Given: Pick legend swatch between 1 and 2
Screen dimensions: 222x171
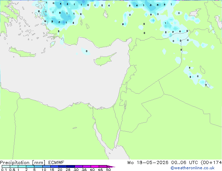Looking at the screenshot, I should click(x=22, y=166).
